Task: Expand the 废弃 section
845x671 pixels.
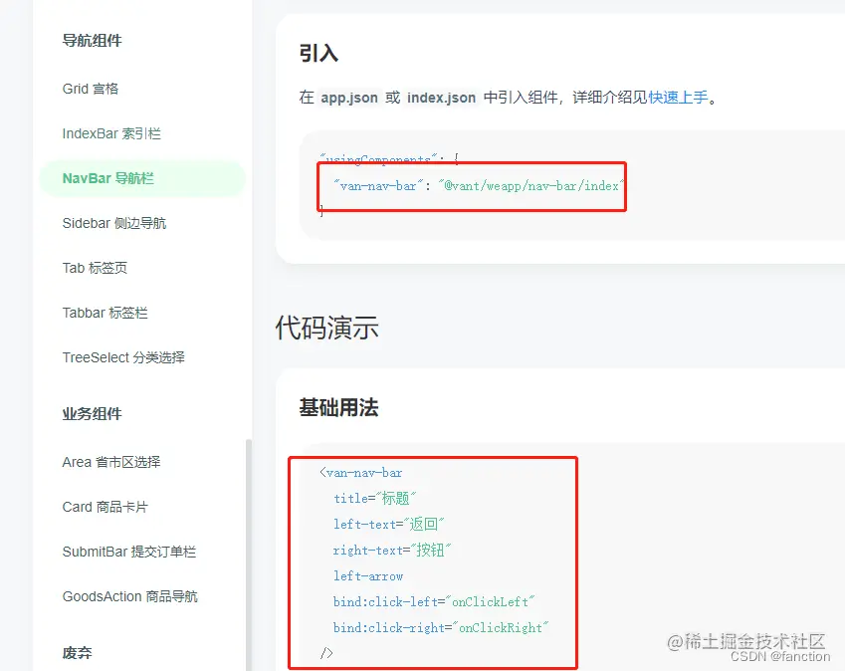Action: (x=77, y=653)
